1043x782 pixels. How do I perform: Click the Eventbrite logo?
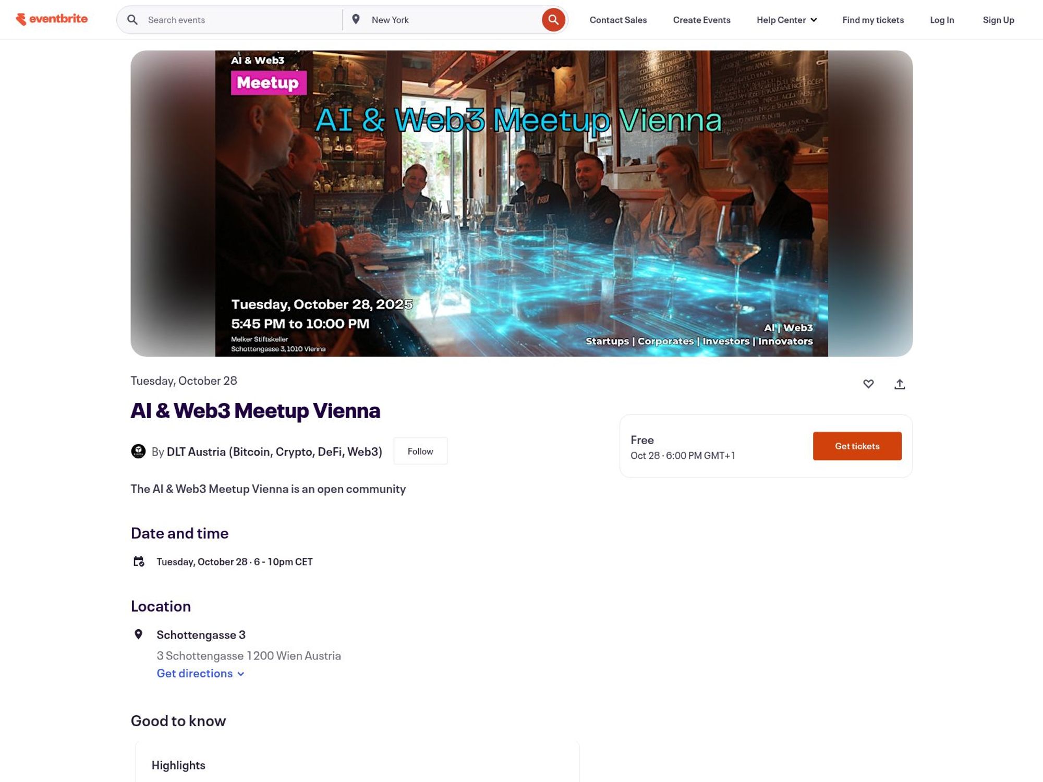pos(52,19)
